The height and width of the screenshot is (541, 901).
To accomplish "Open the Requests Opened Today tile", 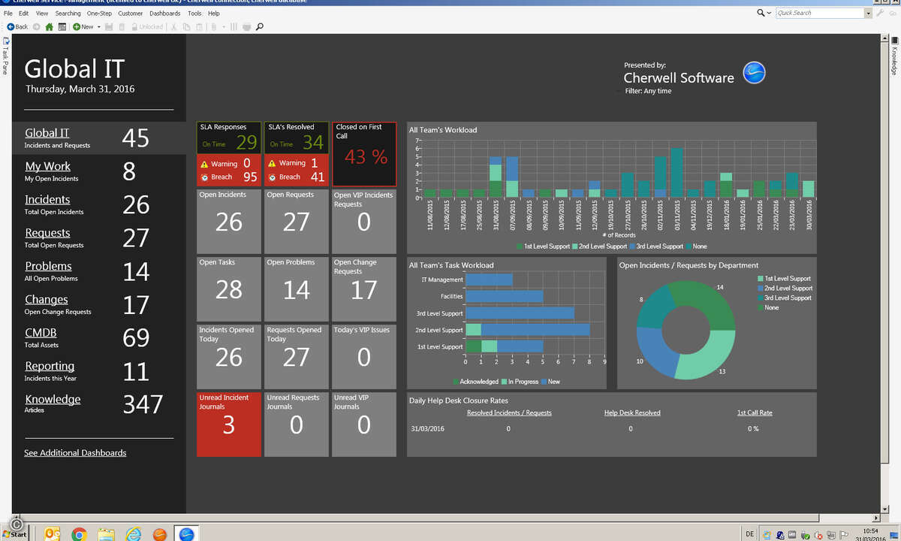I will [297, 357].
